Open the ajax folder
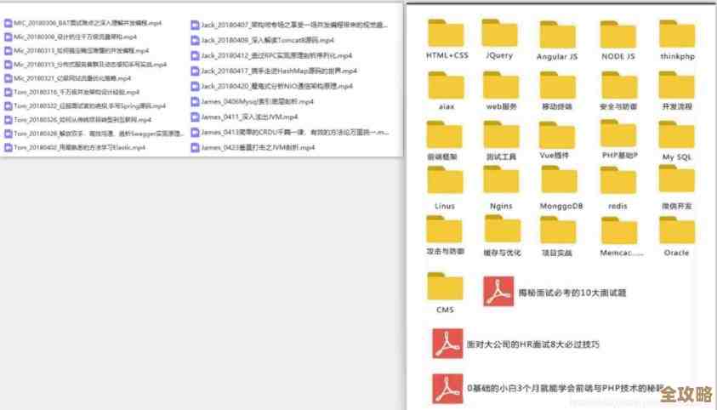 (x=447, y=85)
